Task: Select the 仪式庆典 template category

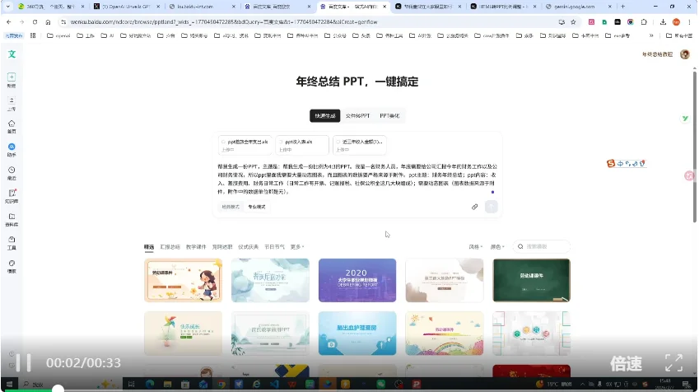Action: 249,246
